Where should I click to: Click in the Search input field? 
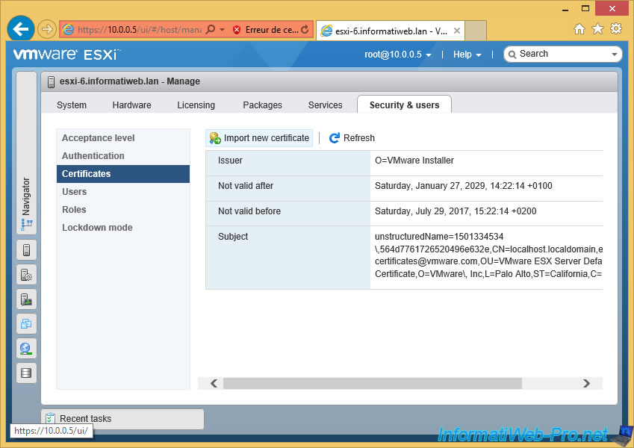(x=563, y=54)
